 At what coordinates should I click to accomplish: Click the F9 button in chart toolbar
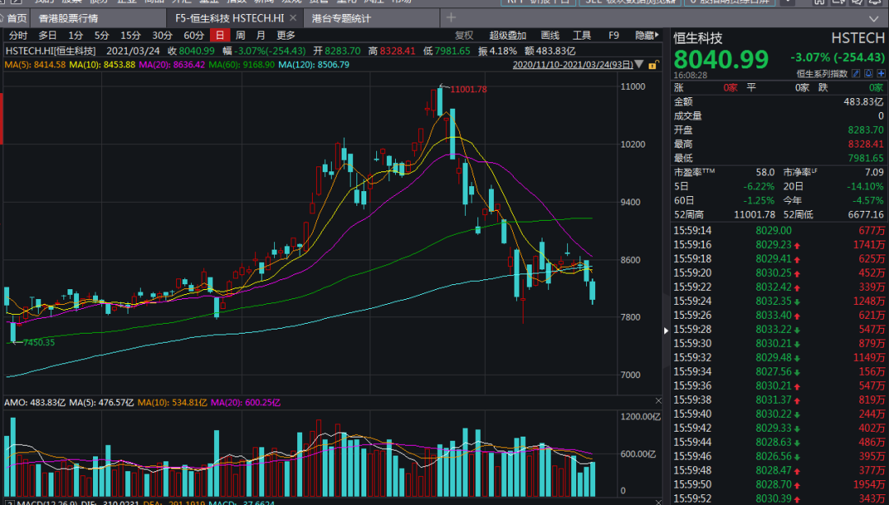click(613, 35)
